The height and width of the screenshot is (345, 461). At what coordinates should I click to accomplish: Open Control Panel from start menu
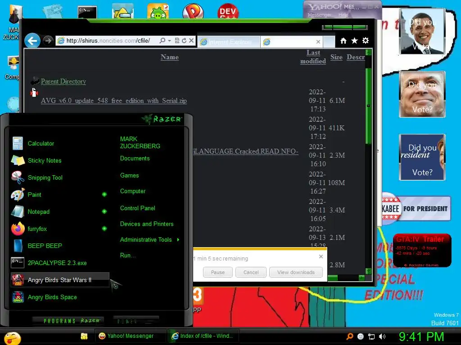pos(138,208)
